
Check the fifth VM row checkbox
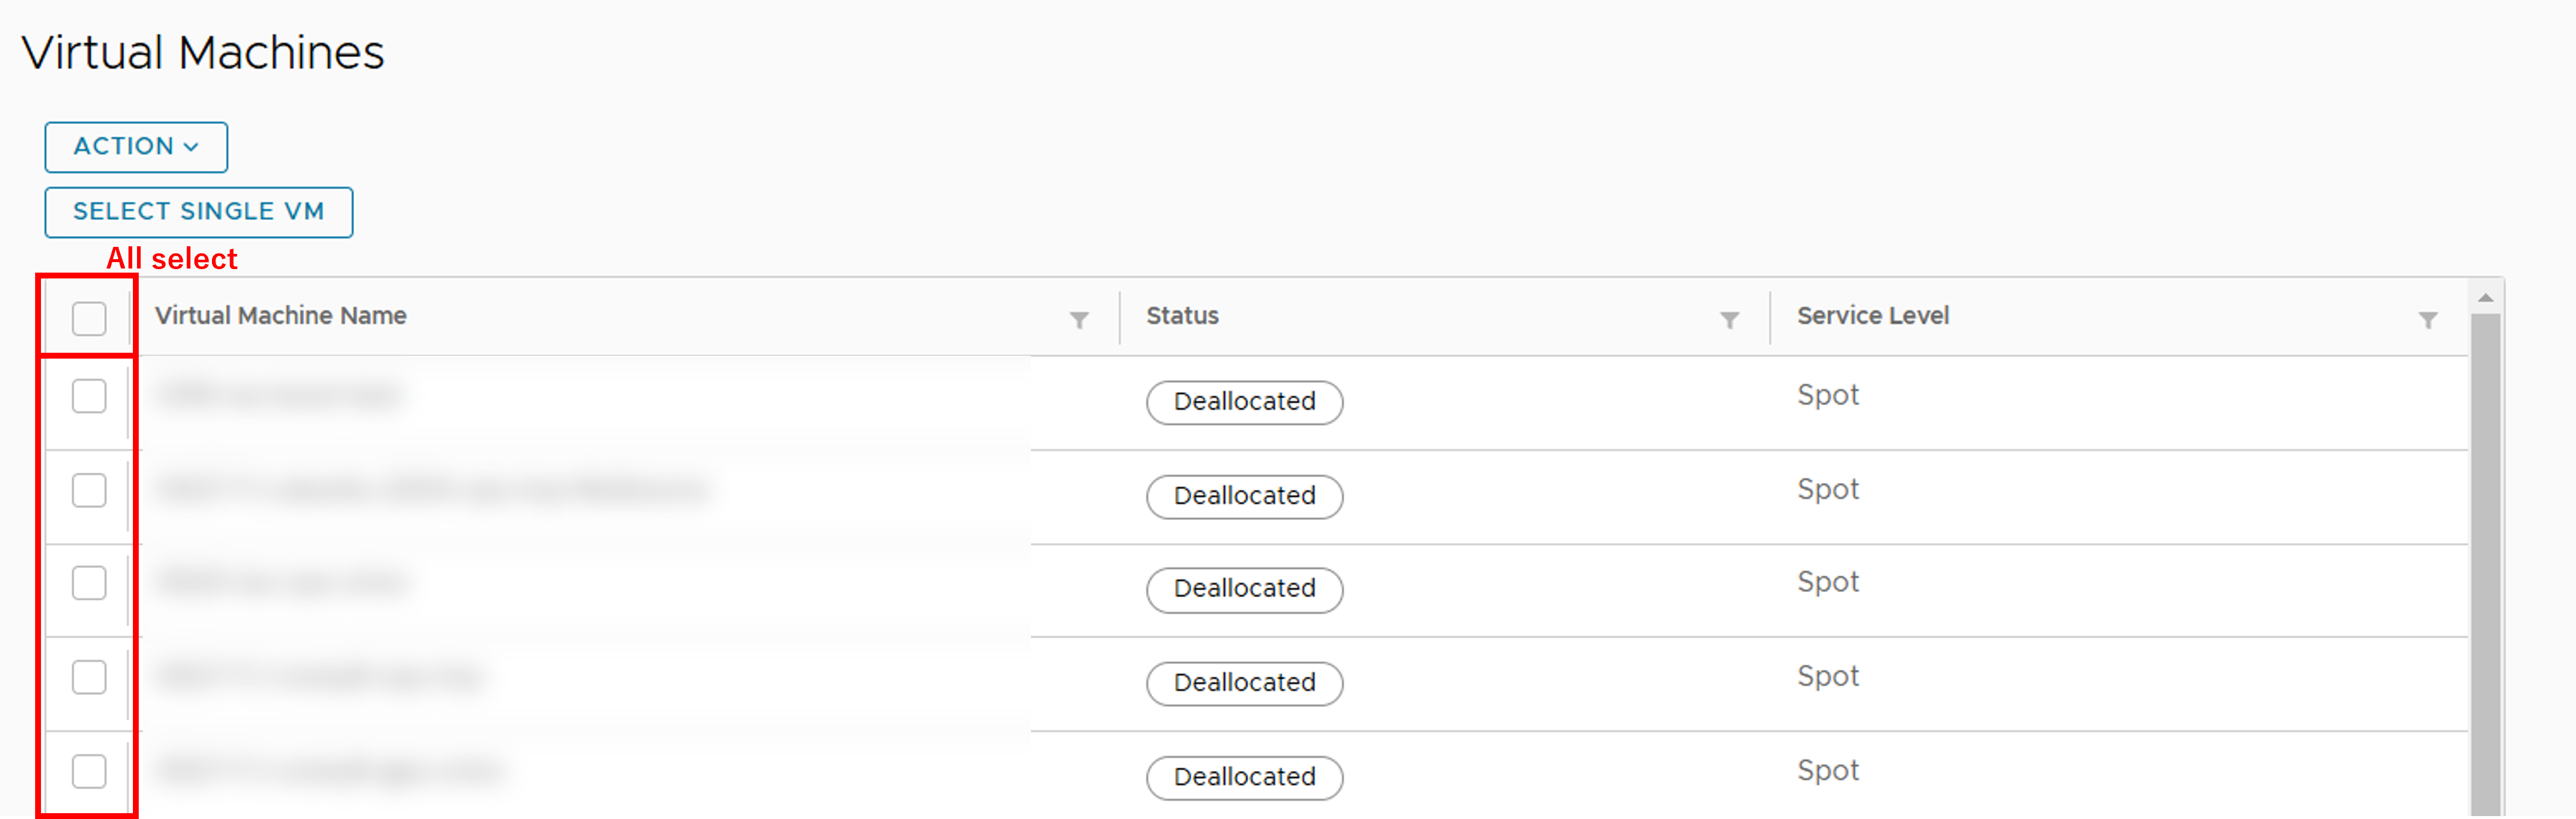(x=89, y=771)
